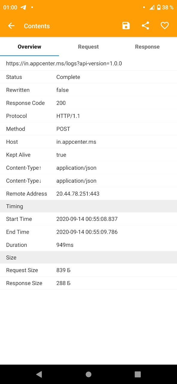Tap the Response Size label
177x384 pixels.
point(24,283)
